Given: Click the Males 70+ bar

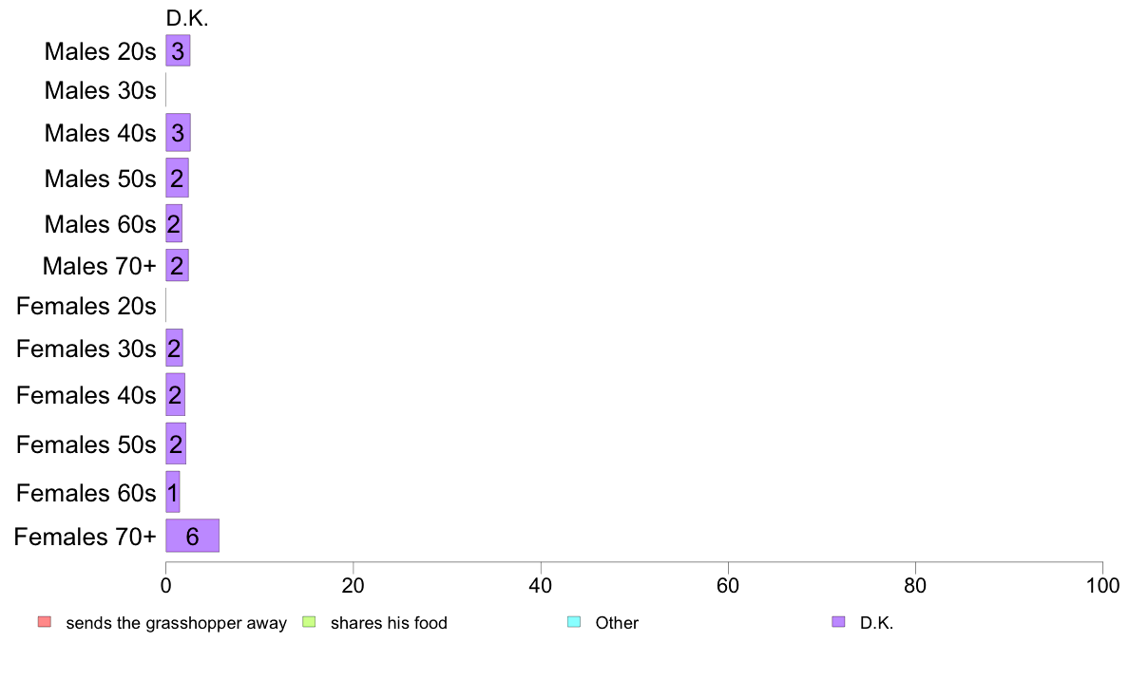Looking at the screenshot, I should [x=177, y=265].
